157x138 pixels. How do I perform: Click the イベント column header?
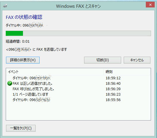55,72
